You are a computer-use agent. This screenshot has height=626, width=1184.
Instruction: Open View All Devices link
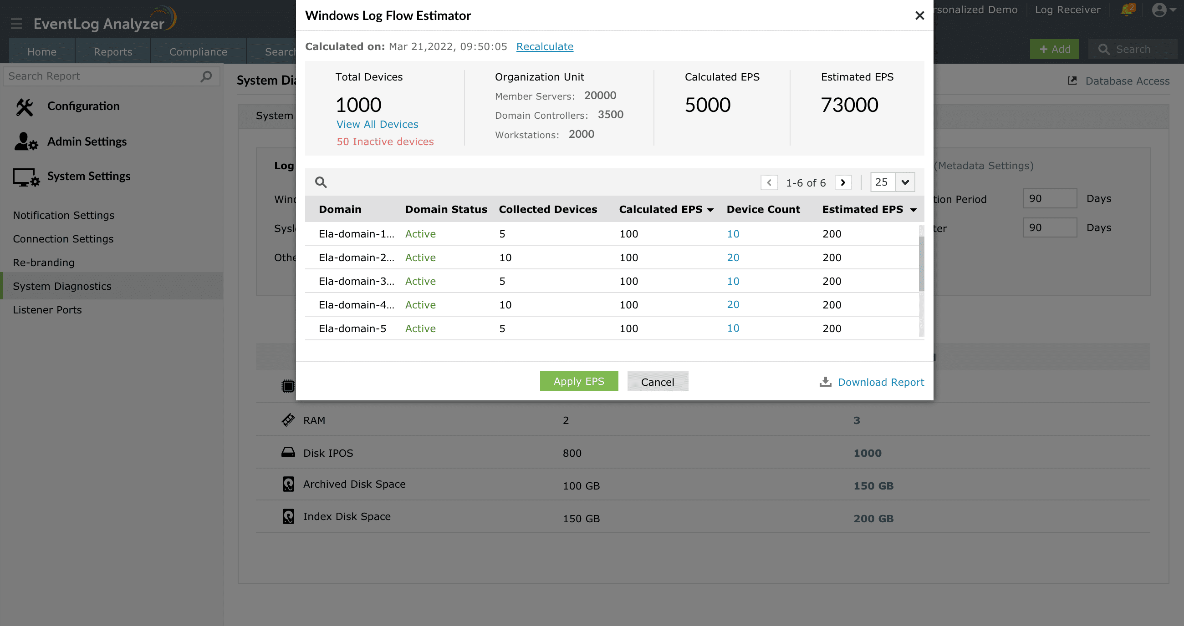click(x=377, y=124)
